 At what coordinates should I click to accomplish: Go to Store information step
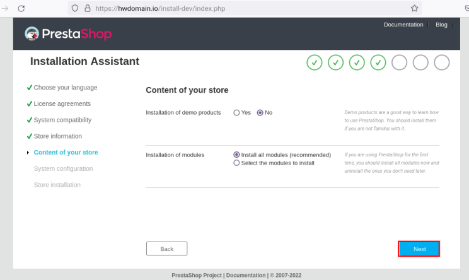(x=57, y=136)
